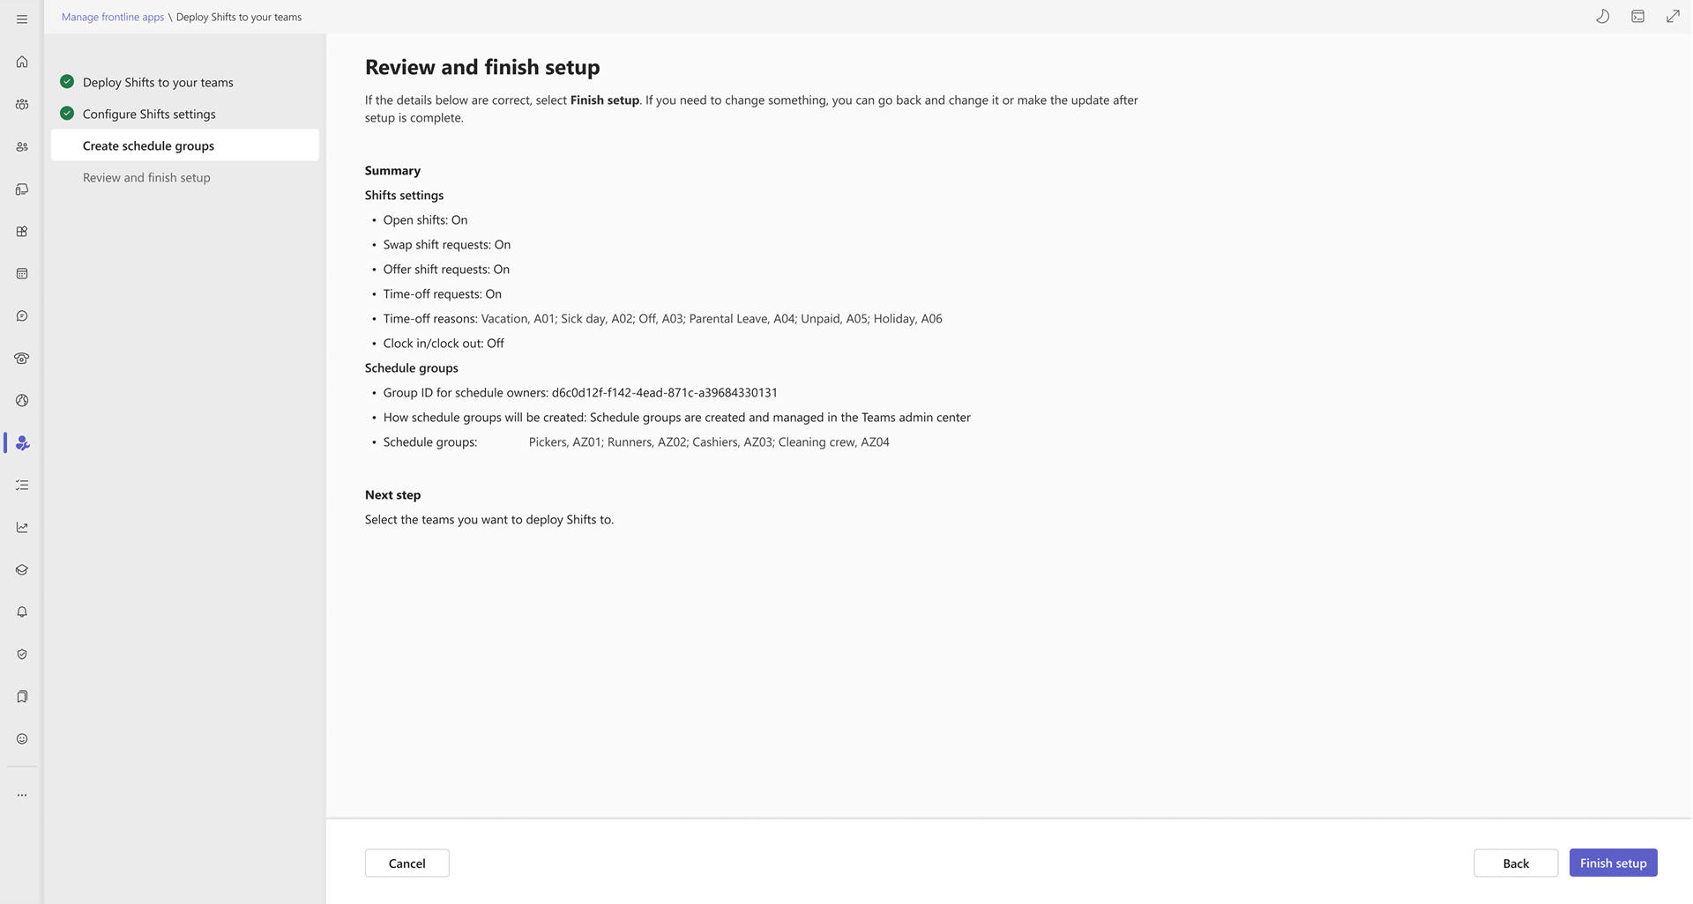Cancel the Shifts setup
1693x904 pixels.
coord(406,863)
